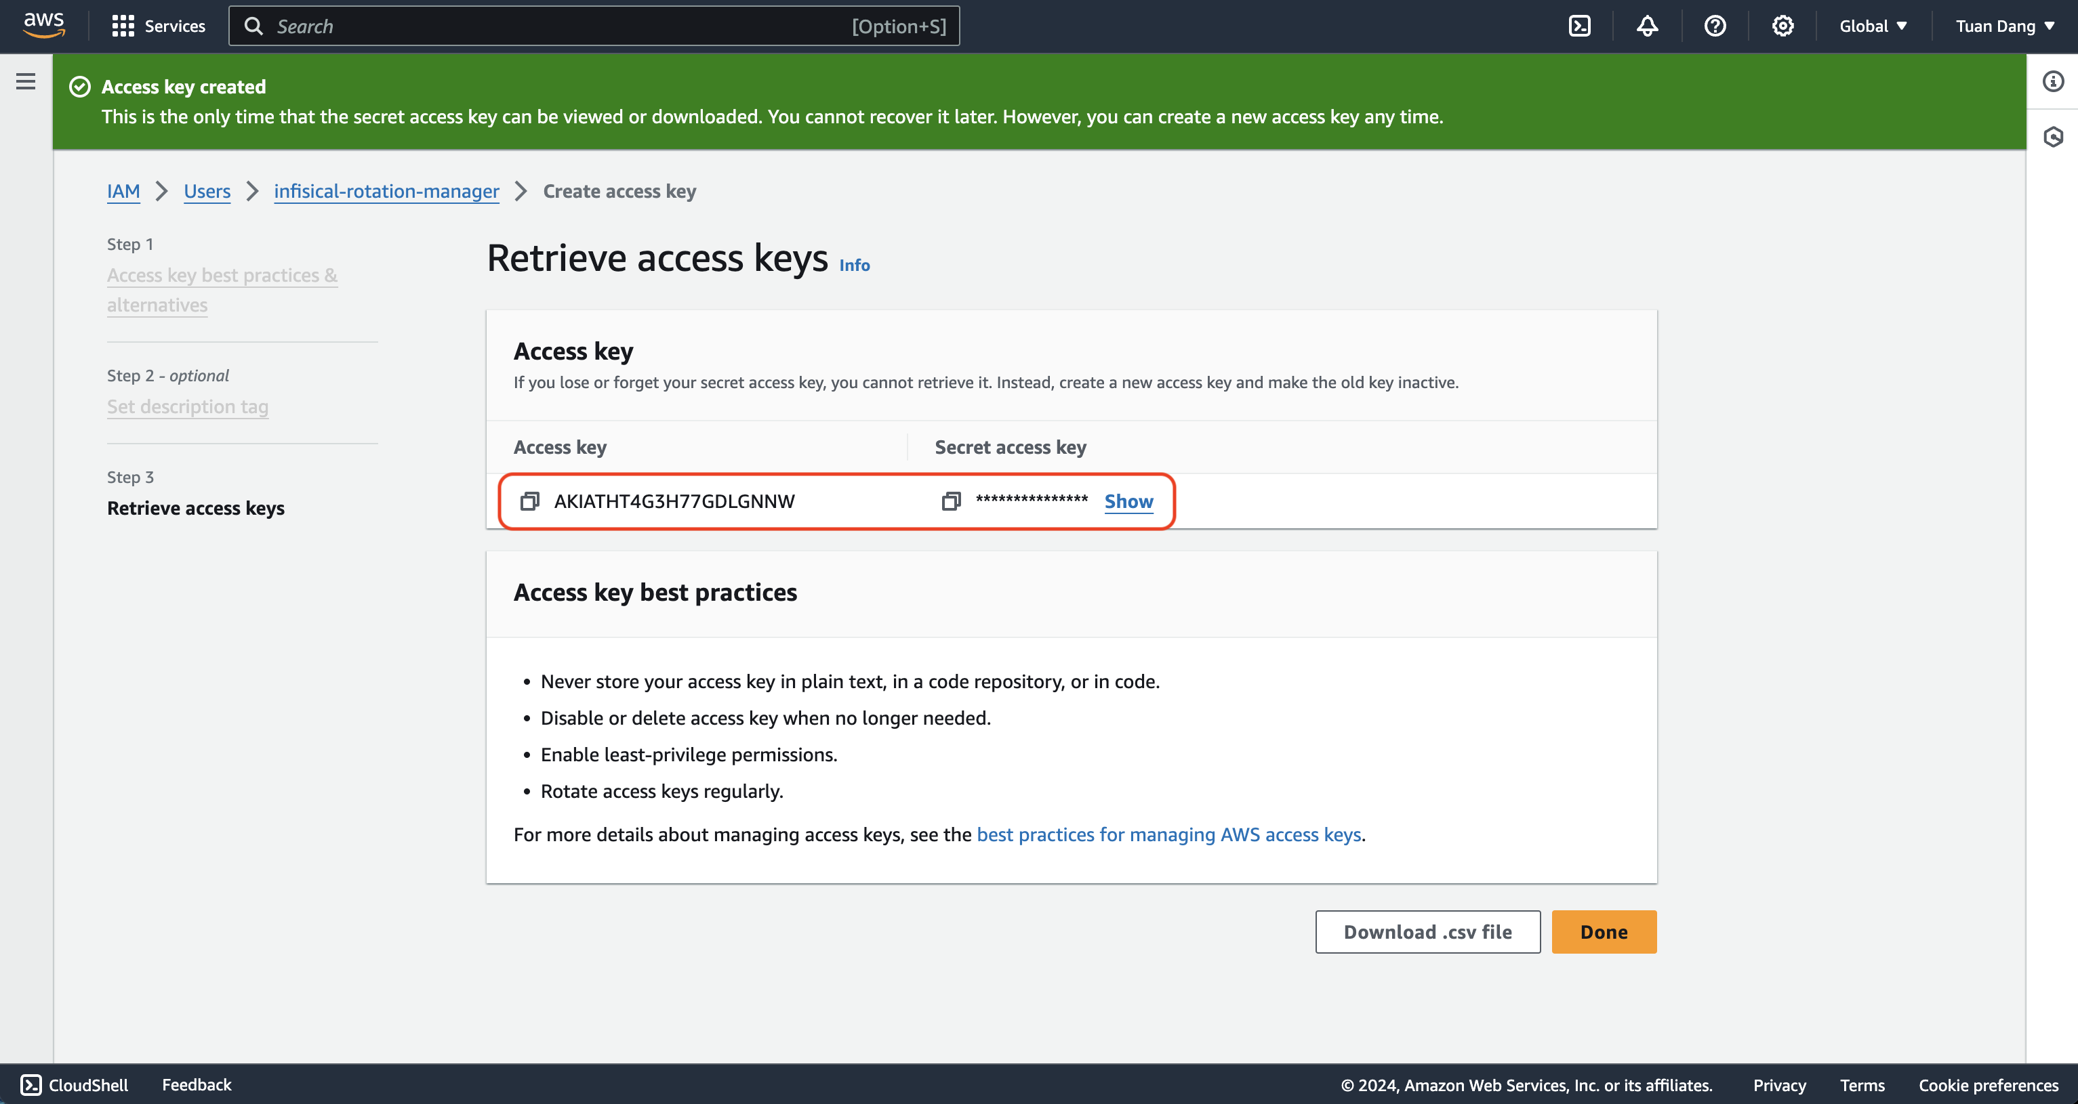2078x1104 pixels.
Task: Click the AWS logo home icon
Action: (x=43, y=26)
